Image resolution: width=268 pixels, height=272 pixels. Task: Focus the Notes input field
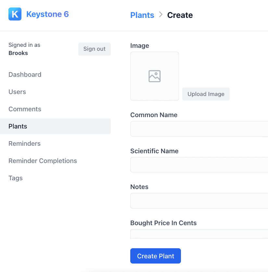pyautogui.click(x=199, y=201)
